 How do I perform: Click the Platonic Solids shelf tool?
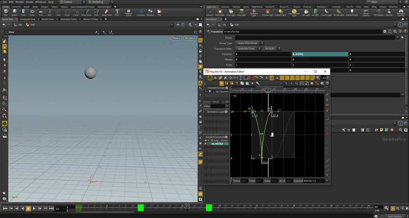(x=129, y=12)
